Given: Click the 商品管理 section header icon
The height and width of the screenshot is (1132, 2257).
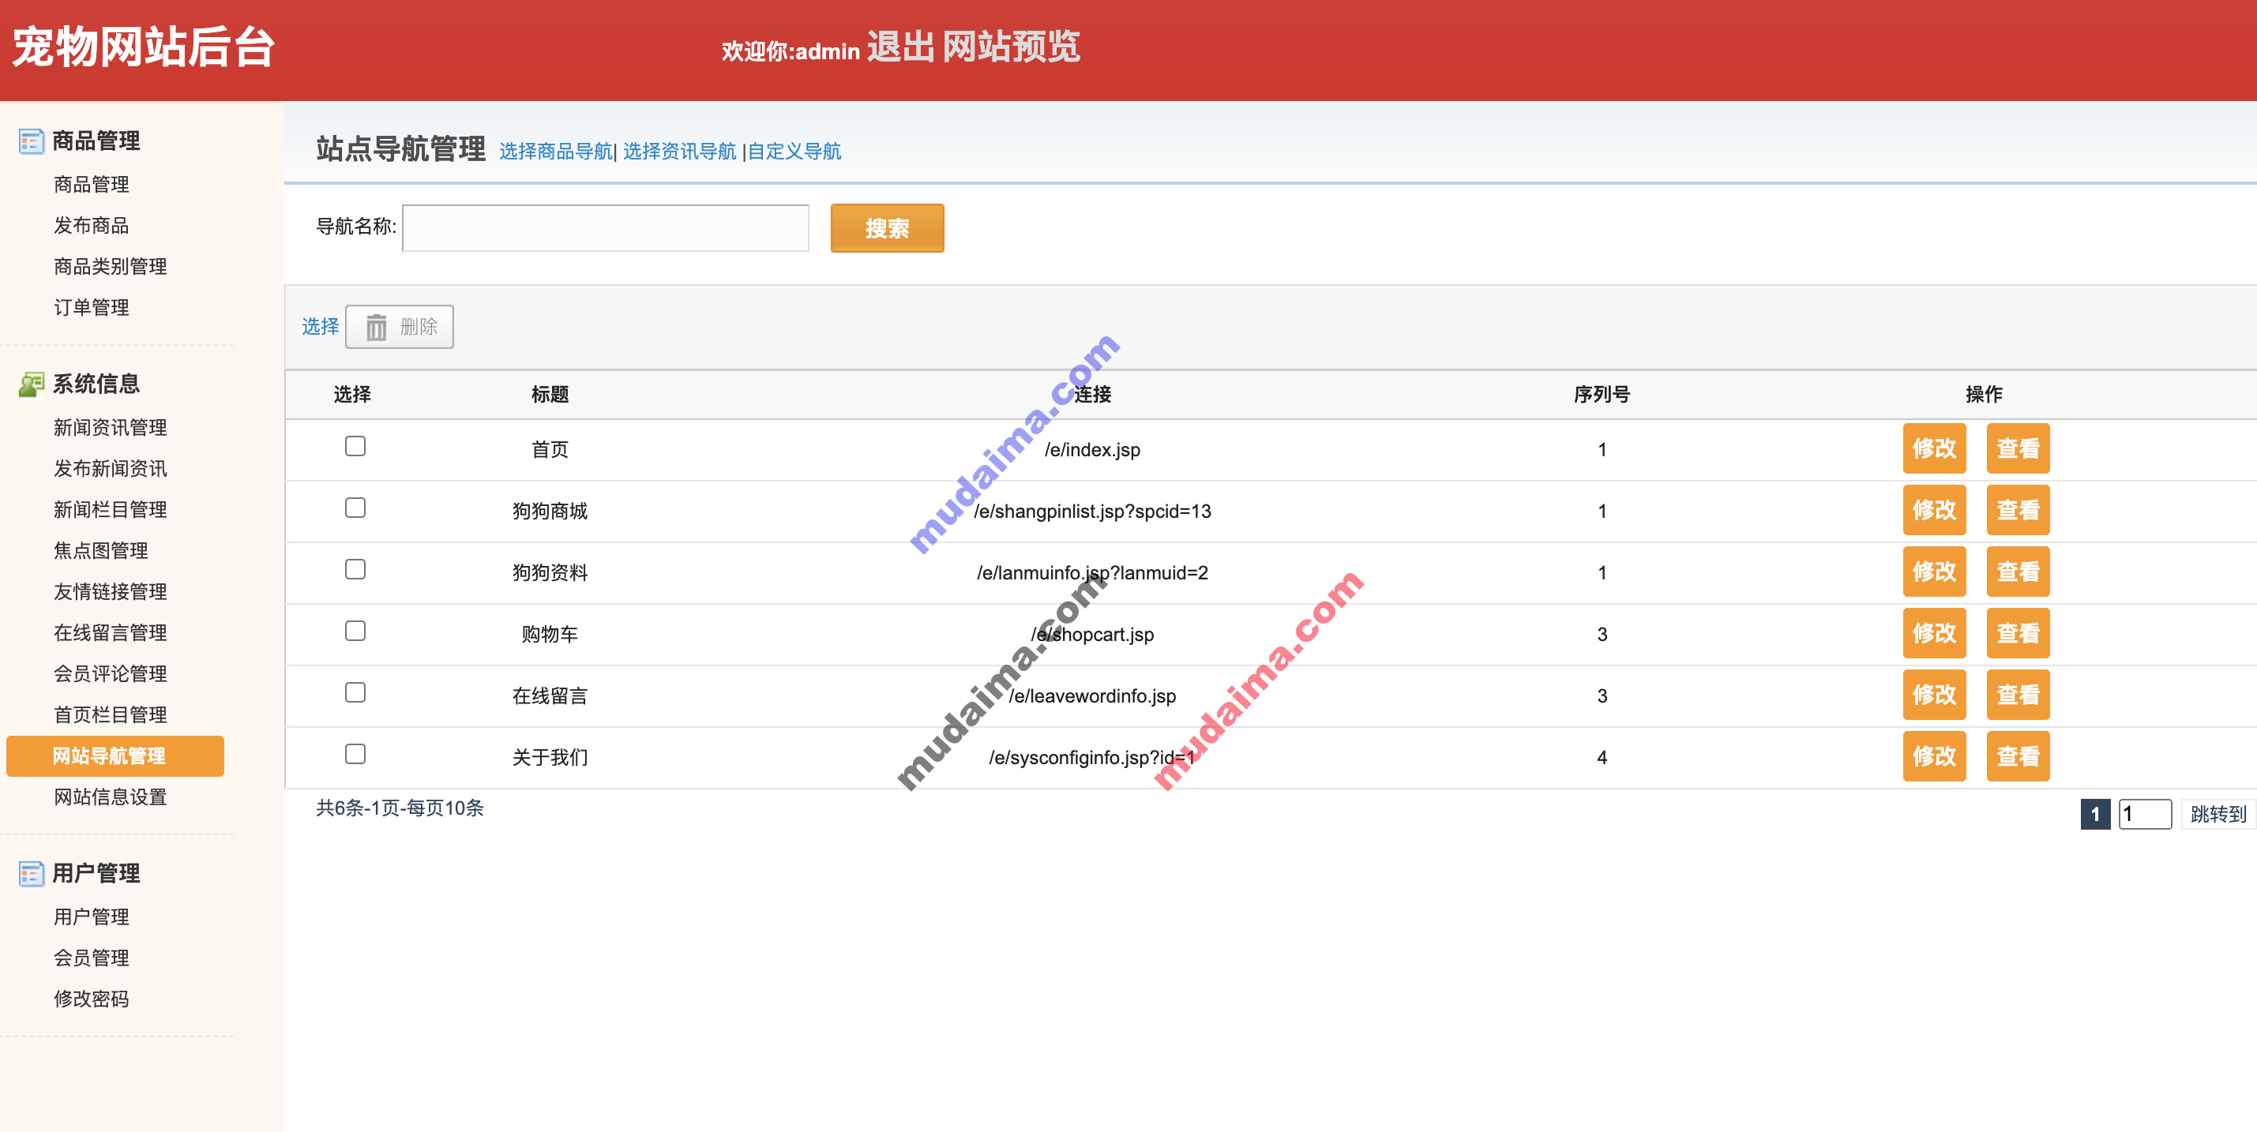Looking at the screenshot, I should (31, 141).
